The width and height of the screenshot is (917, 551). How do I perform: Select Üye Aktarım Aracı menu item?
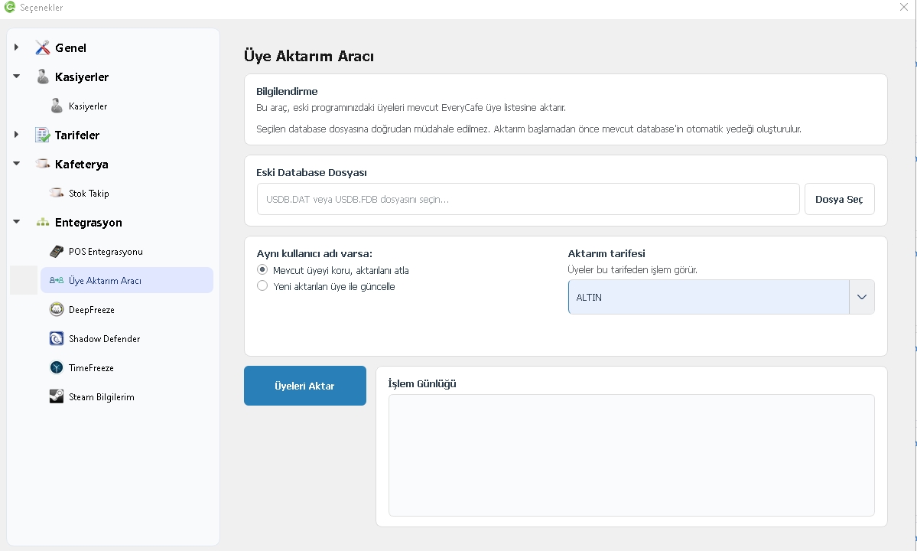(x=127, y=281)
